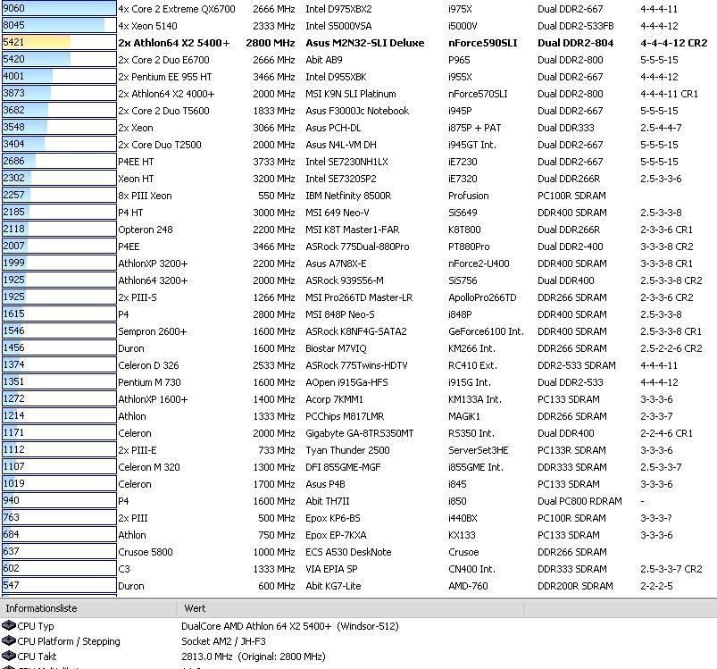Image resolution: width=717 pixels, height=669 pixels.
Task: Click the Dual PC800 RDRAM cell
Action: click(x=579, y=501)
